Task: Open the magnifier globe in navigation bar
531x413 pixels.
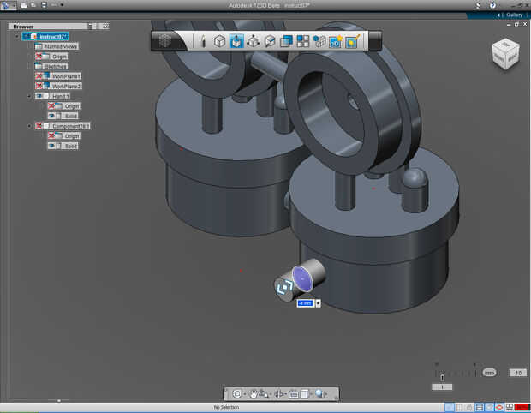Action: click(x=319, y=393)
